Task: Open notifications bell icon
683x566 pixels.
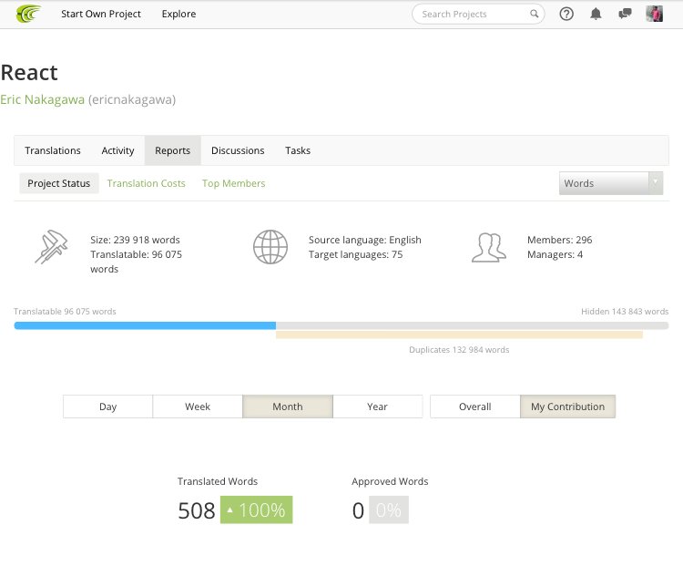Action: tap(596, 14)
